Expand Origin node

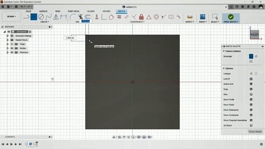7,44
